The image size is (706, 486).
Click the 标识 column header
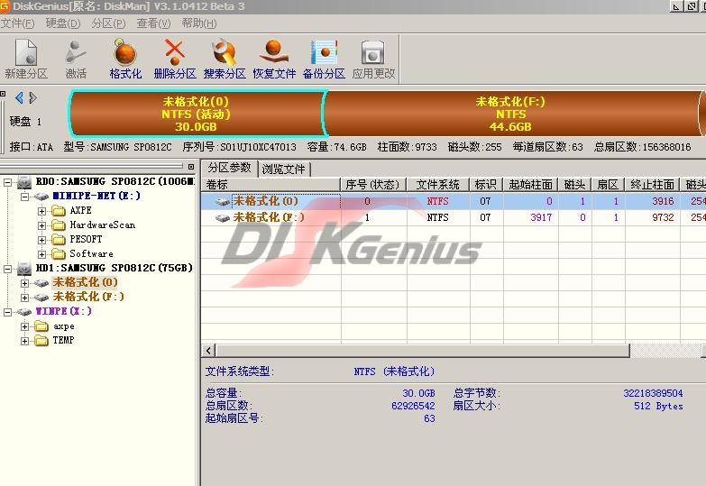tap(487, 184)
